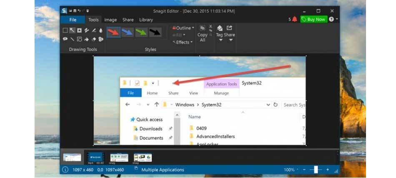This screenshot has width=396, height=178.
Task: Click the Copy All icon
Action: [202, 28]
